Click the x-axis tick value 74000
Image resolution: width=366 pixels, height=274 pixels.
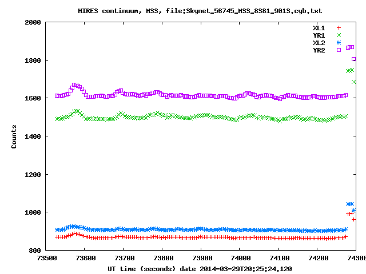coord(241,258)
